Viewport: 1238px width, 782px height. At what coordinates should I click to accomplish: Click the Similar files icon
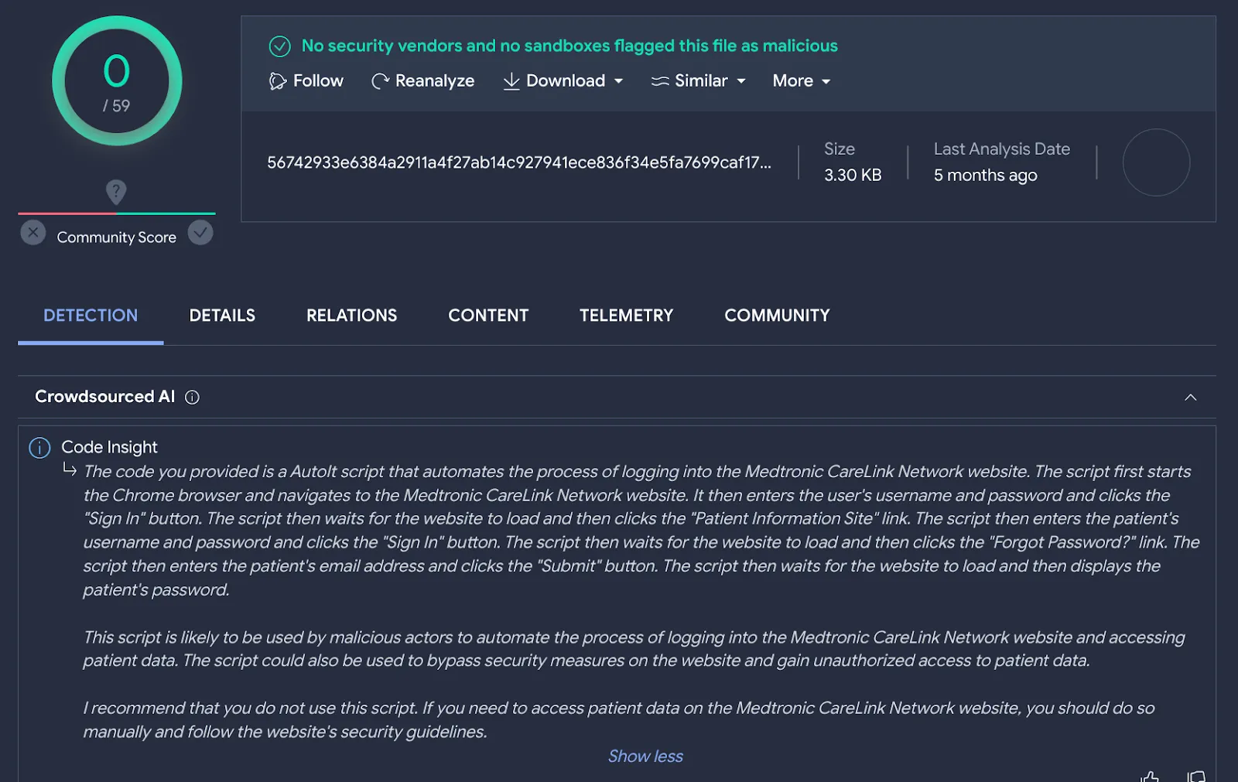[659, 80]
